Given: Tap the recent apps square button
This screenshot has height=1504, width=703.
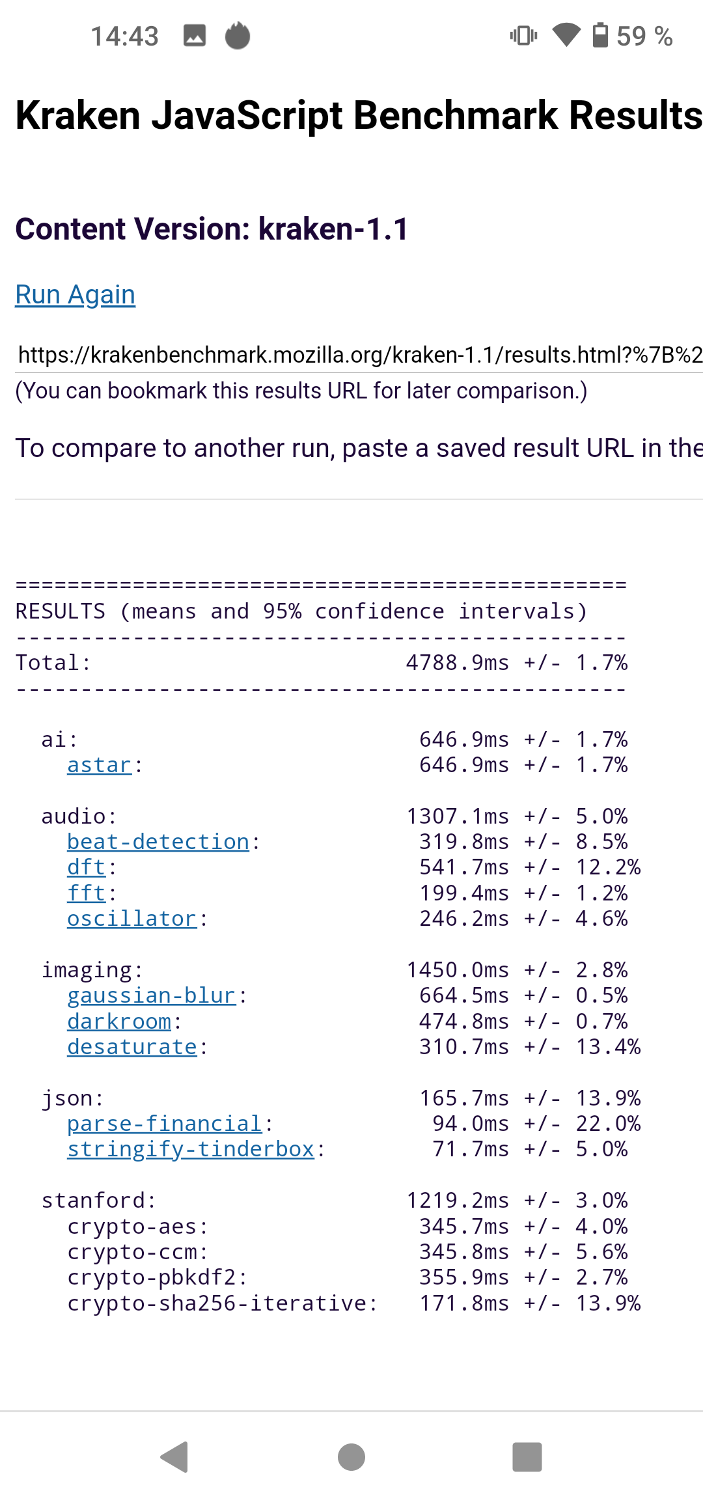Looking at the screenshot, I should (527, 1456).
